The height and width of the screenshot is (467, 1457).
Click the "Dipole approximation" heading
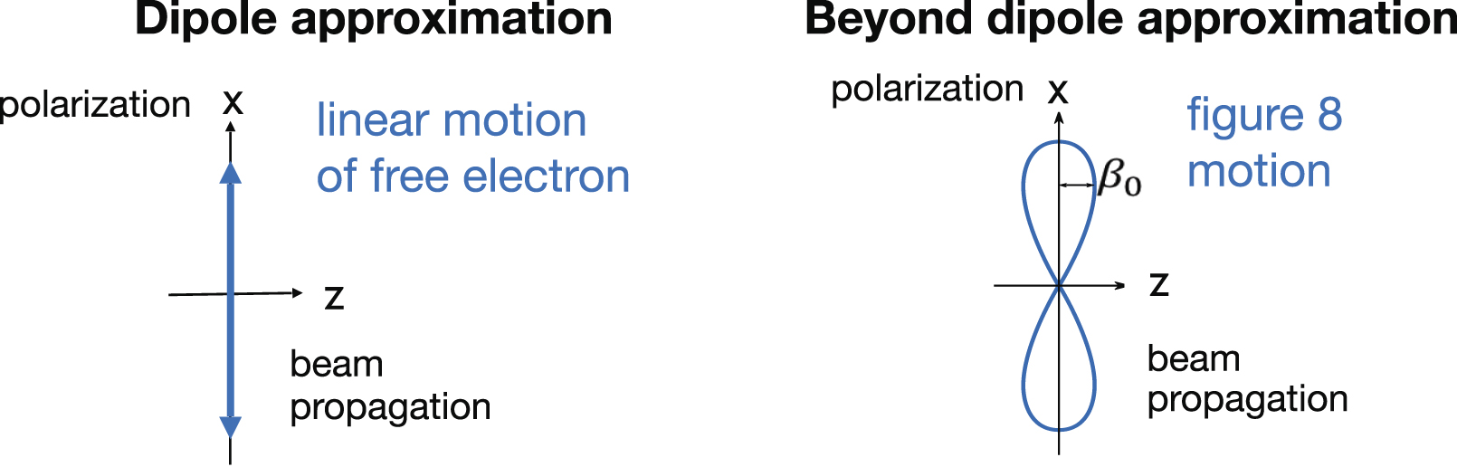(x=373, y=18)
